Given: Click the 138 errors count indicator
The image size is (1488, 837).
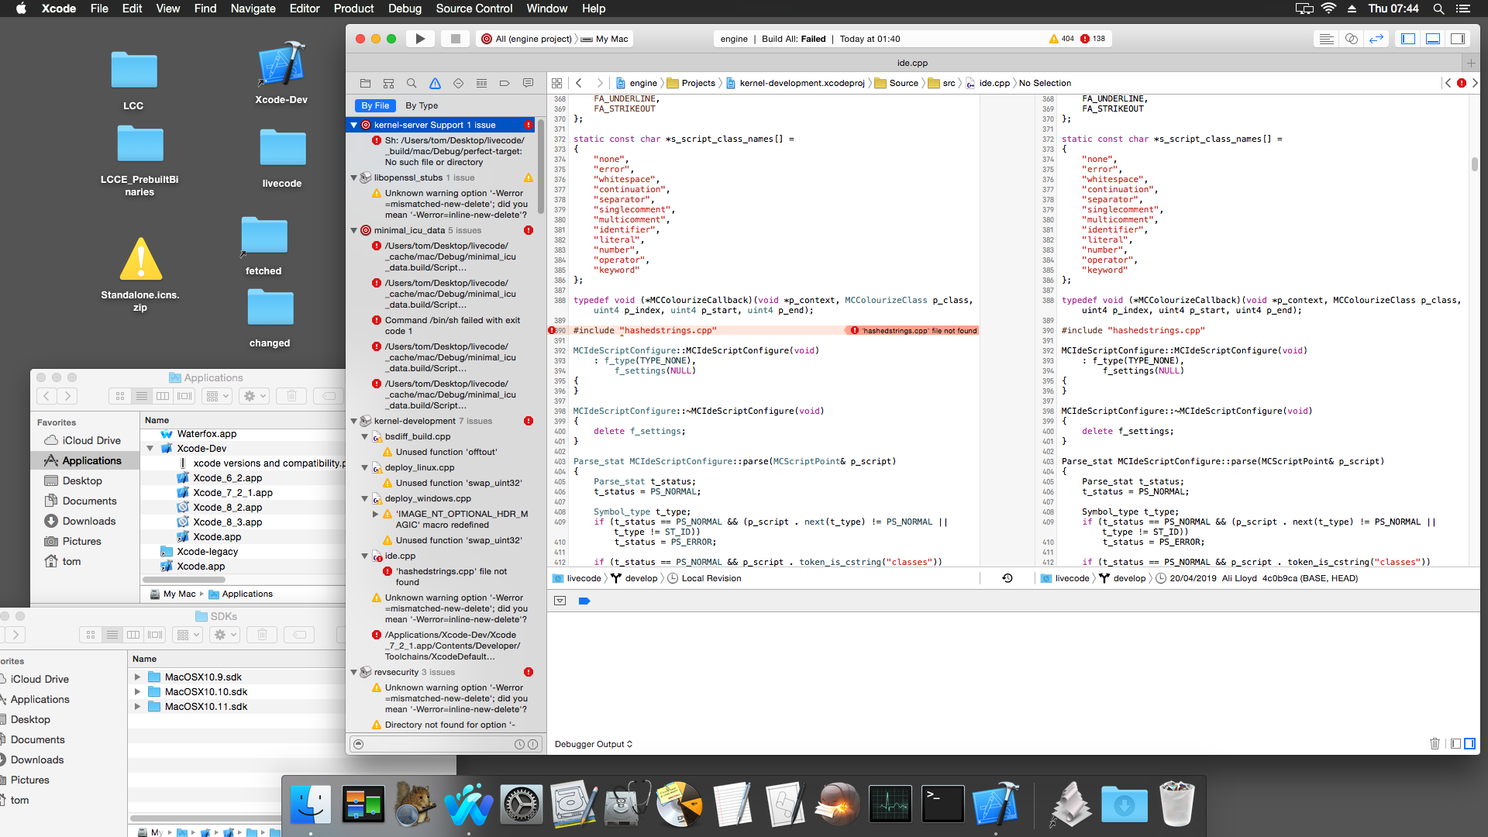Looking at the screenshot, I should click(x=1093, y=39).
